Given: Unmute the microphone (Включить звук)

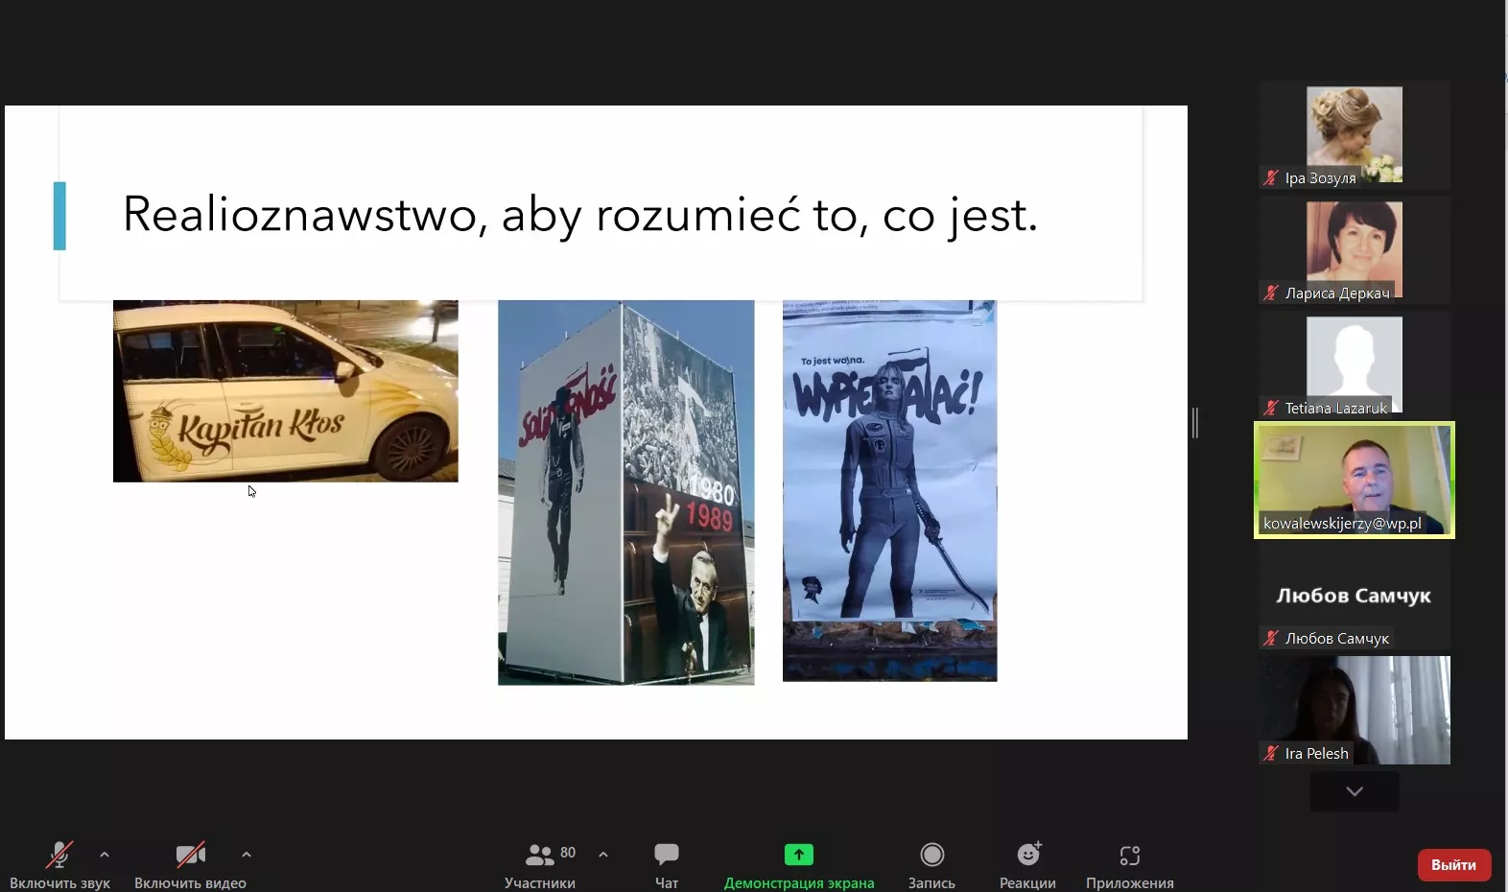Looking at the screenshot, I should click(x=59, y=855).
